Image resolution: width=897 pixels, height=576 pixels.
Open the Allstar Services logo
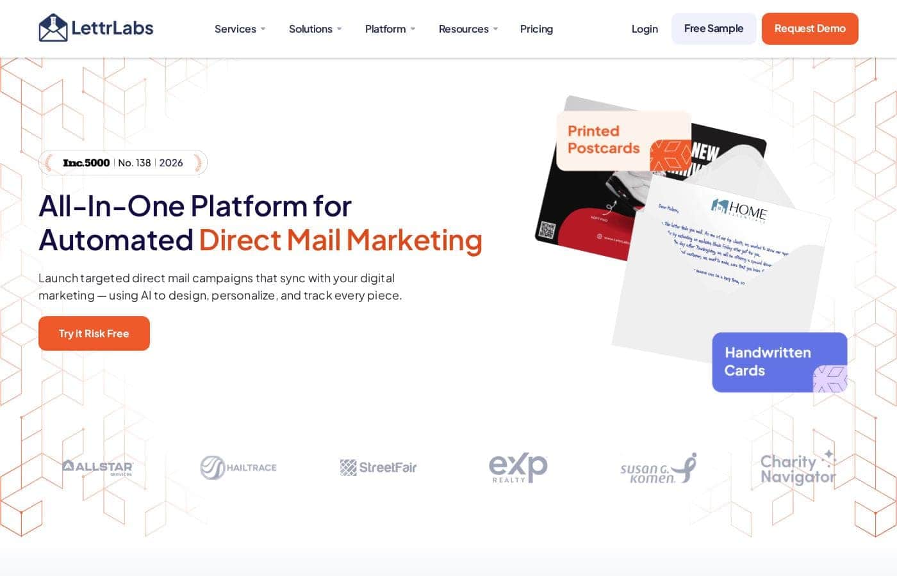pos(97,468)
